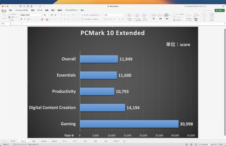Select the CP2077 sheet tab
The image size is (226, 146).
[116, 141]
